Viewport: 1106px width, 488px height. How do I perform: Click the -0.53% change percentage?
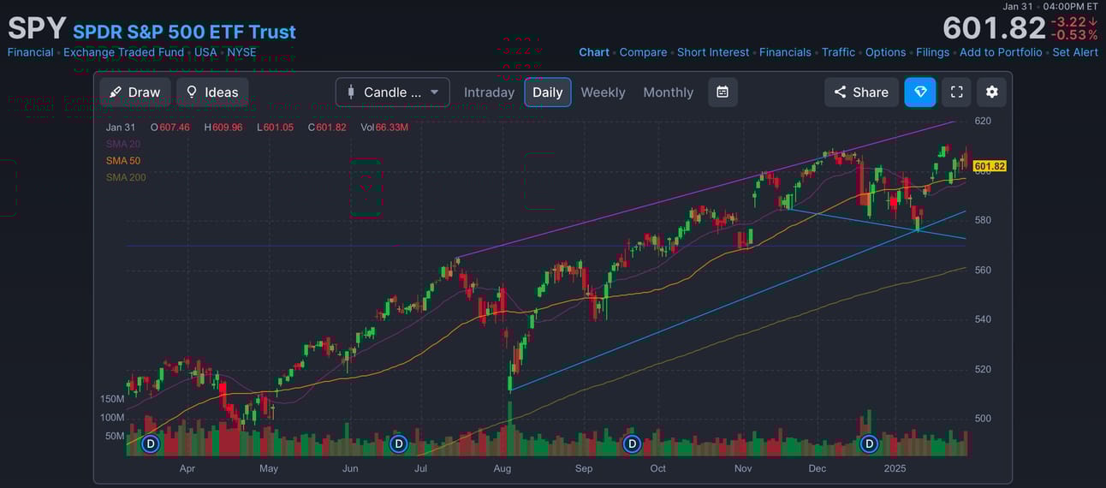tap(1074, 35)
